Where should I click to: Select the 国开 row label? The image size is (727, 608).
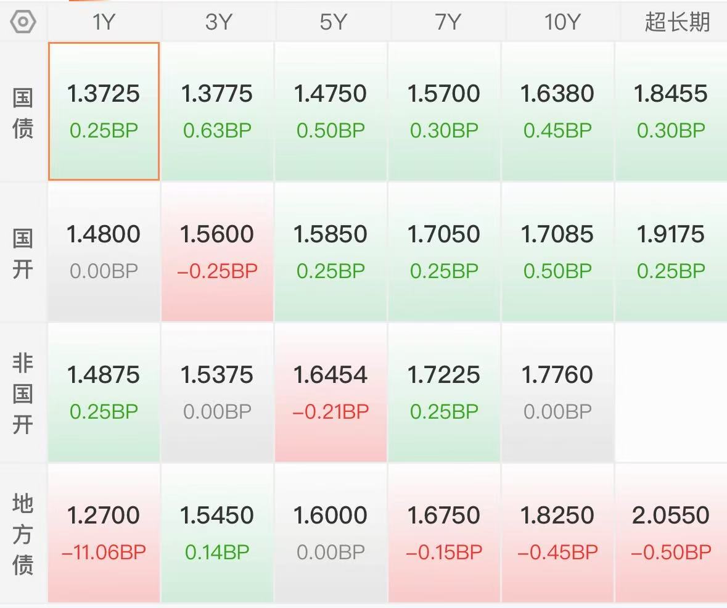point(23,253)
